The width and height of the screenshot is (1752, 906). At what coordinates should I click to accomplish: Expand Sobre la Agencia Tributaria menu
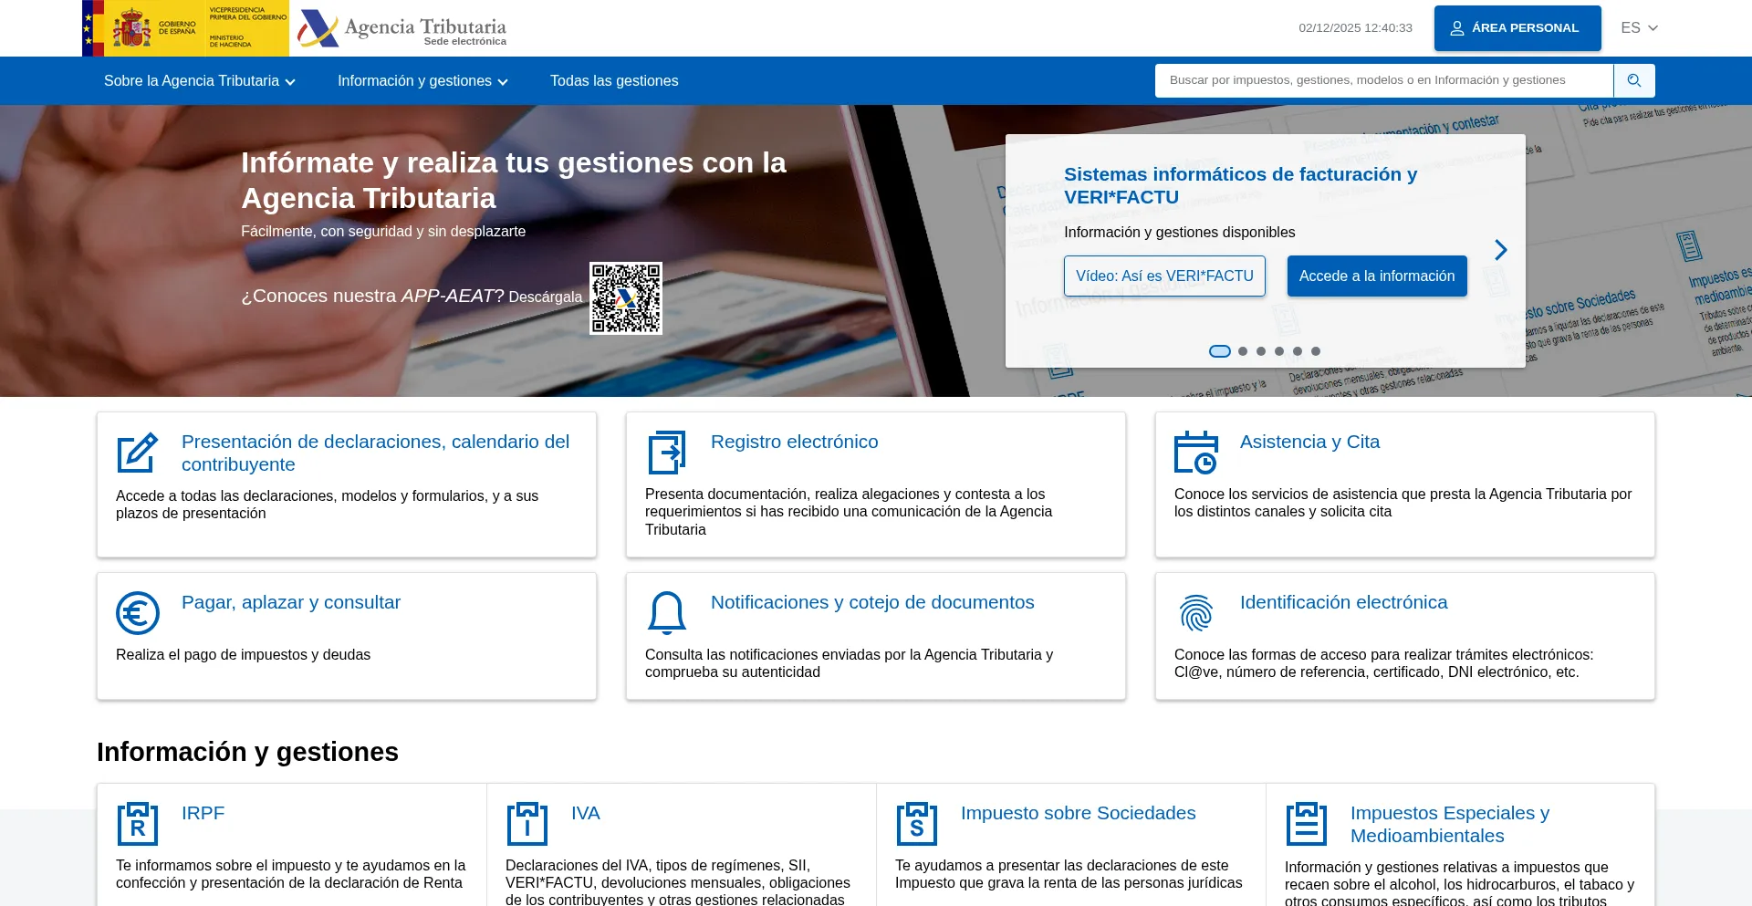click(199, 81)
